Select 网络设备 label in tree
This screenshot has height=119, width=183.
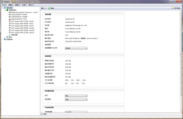(x=14, y=35)
